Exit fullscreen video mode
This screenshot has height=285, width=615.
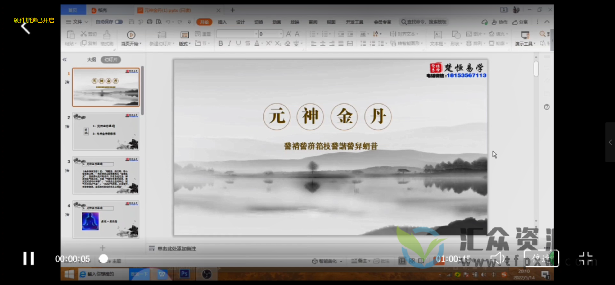pos(586,258)
